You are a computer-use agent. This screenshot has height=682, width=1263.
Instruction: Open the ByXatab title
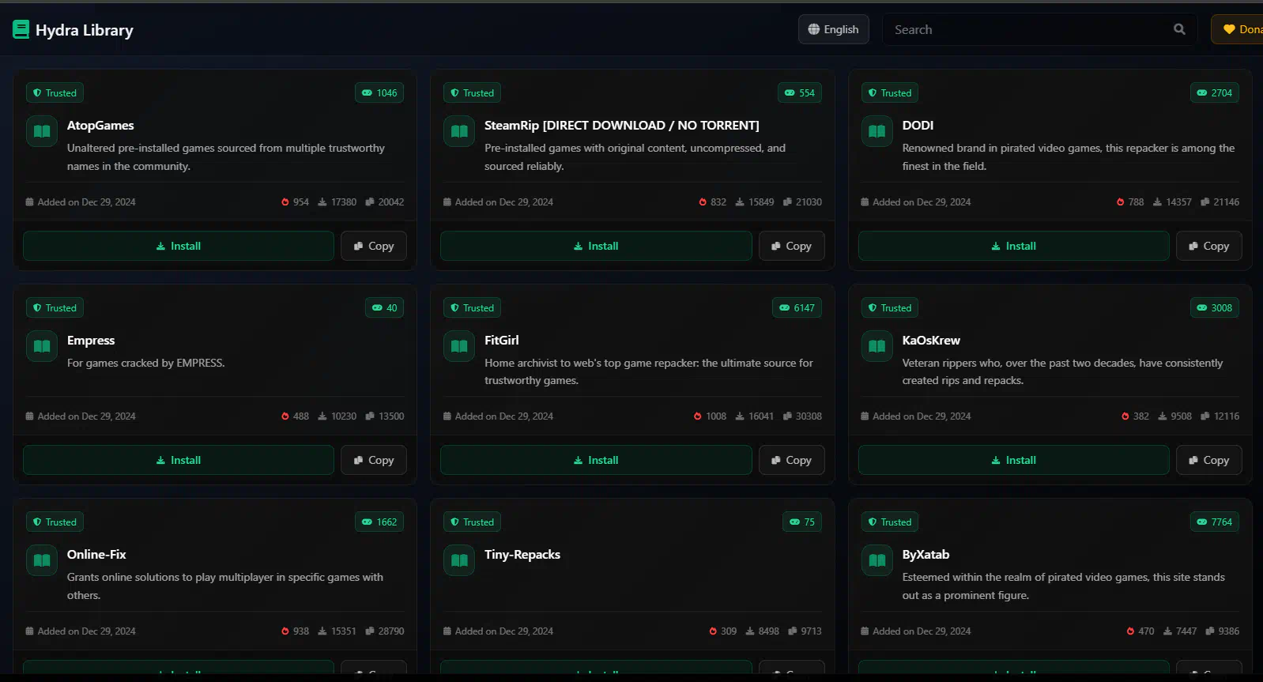926,554
